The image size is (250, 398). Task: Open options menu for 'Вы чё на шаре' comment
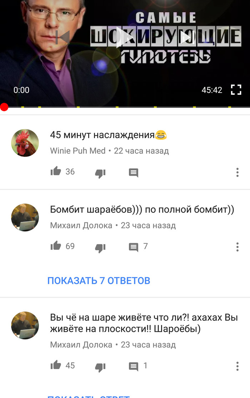click(237, 366)
